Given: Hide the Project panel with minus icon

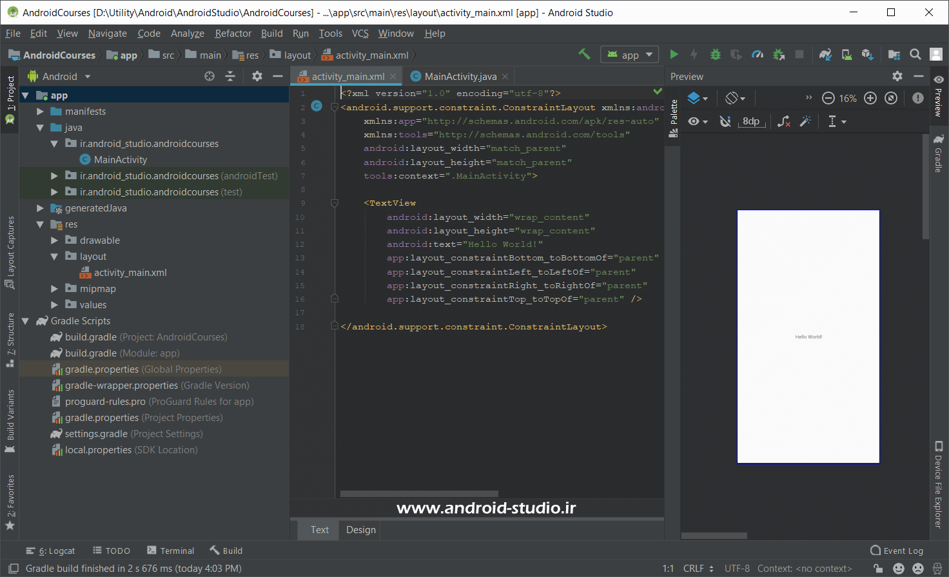Looking at the screenshot, I should click(x=278, y=76).
